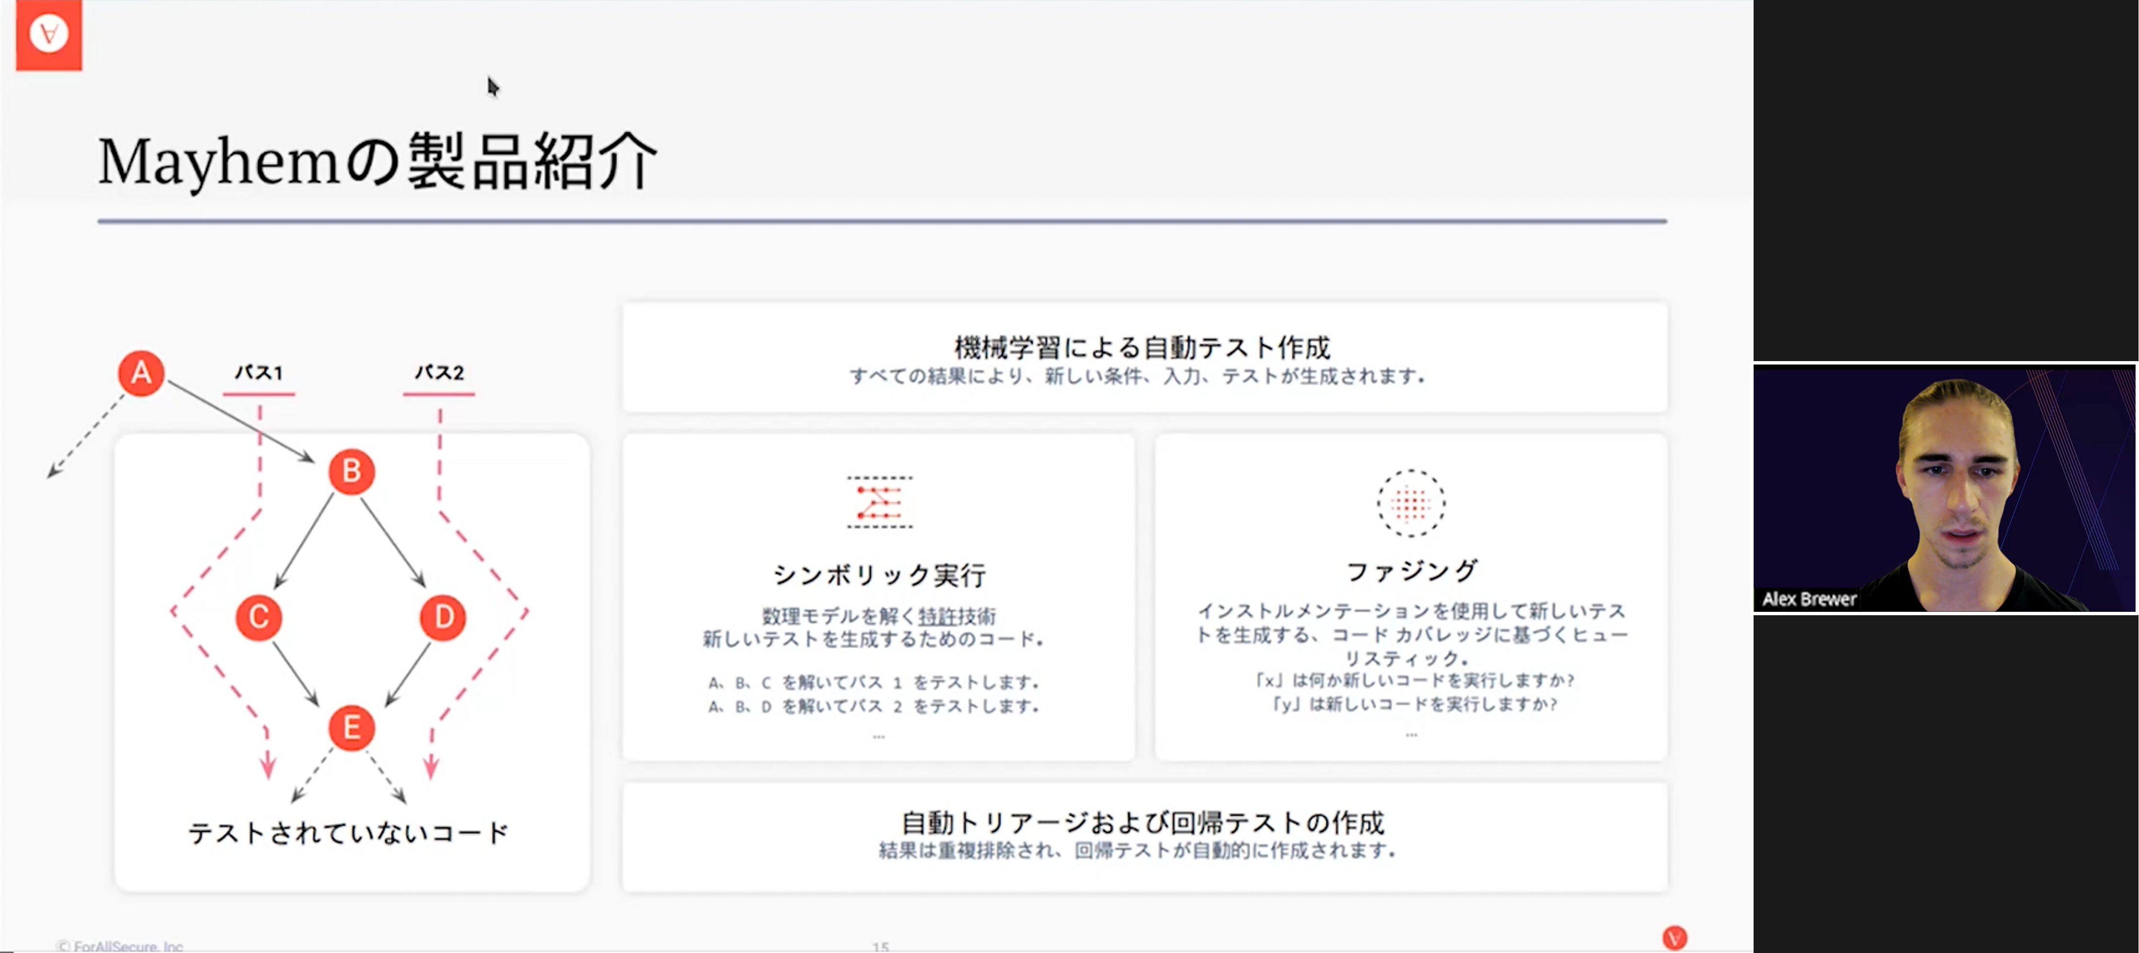
Task: Click the 'ファジング' card heading
Action: (x=1411, y=571)
